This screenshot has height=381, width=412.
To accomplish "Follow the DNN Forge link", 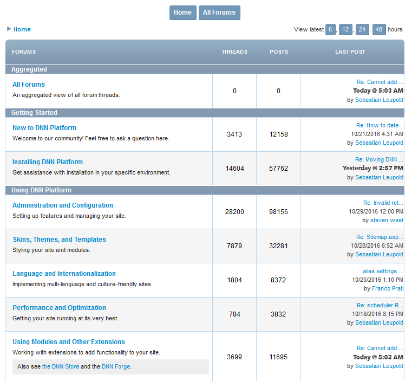I will pyautogui.click(x=116, y=366).
